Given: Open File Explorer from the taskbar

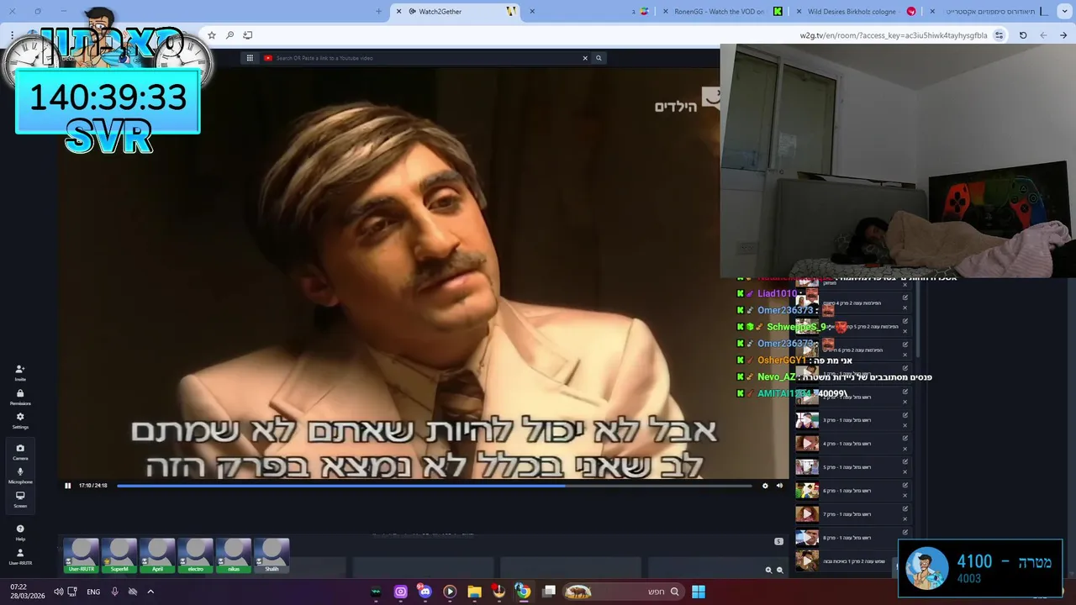Looking at the screenshot, I should point(474,592).
